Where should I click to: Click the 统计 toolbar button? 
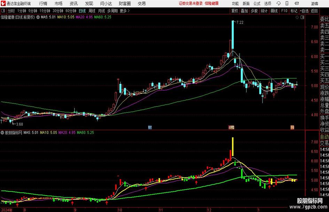(x=264, y=11)
